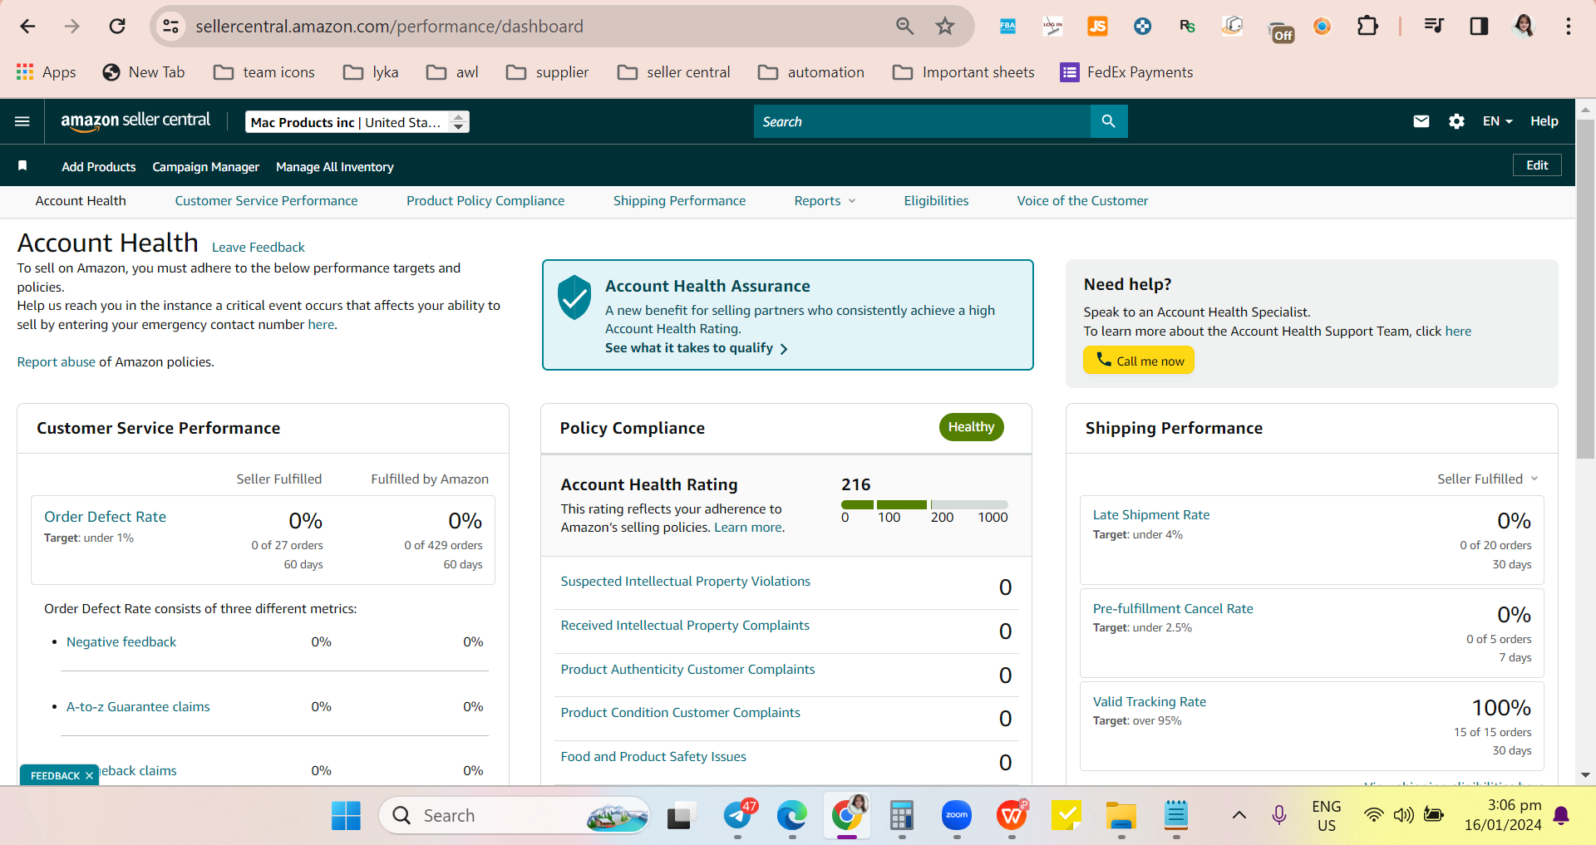Open Microsoft Edge from the taskbar
Viewport: 1596px width, 845px height.
point(791,816)
